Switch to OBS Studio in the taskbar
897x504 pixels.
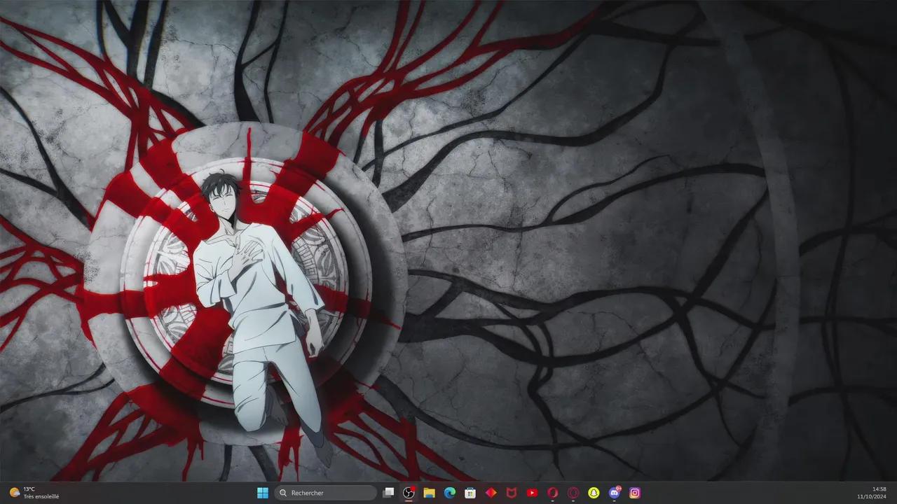(x=409, y=493)
